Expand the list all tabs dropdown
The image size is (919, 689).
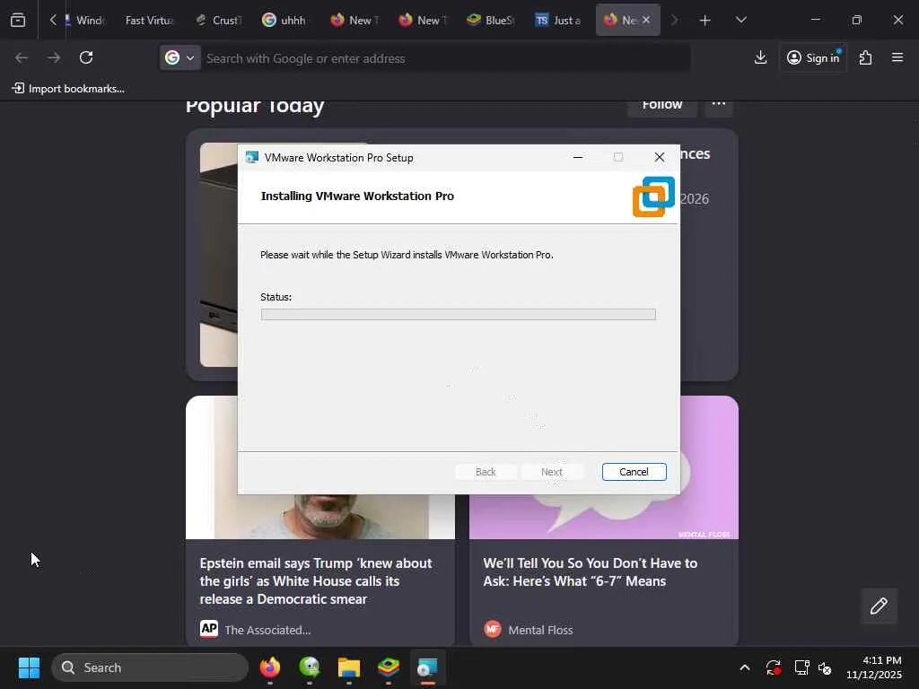pyautogui.click(x=740, y=21)
